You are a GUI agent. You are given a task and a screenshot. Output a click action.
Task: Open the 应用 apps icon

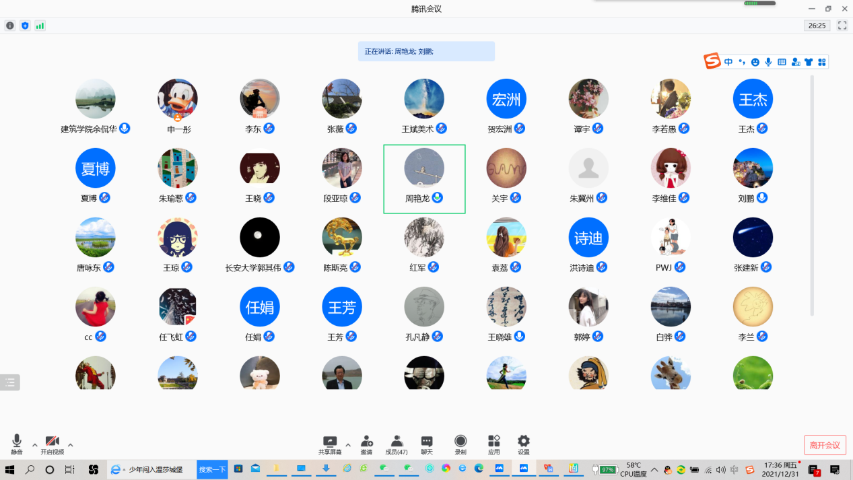(494, 444)
